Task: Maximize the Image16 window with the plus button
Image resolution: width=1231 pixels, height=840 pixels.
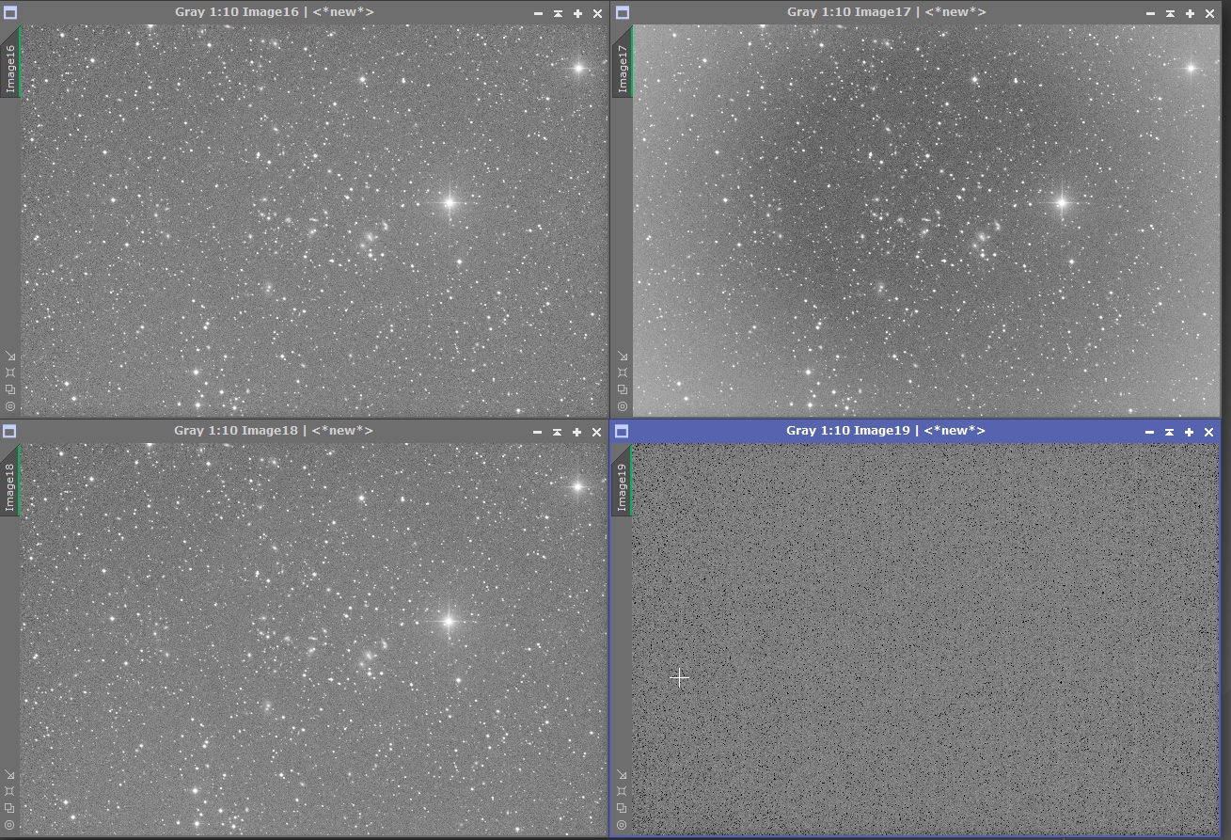Action: (577, 13)
